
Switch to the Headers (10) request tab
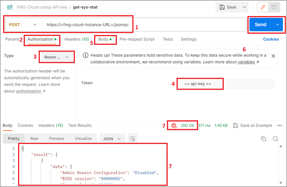tap(76, 40)
